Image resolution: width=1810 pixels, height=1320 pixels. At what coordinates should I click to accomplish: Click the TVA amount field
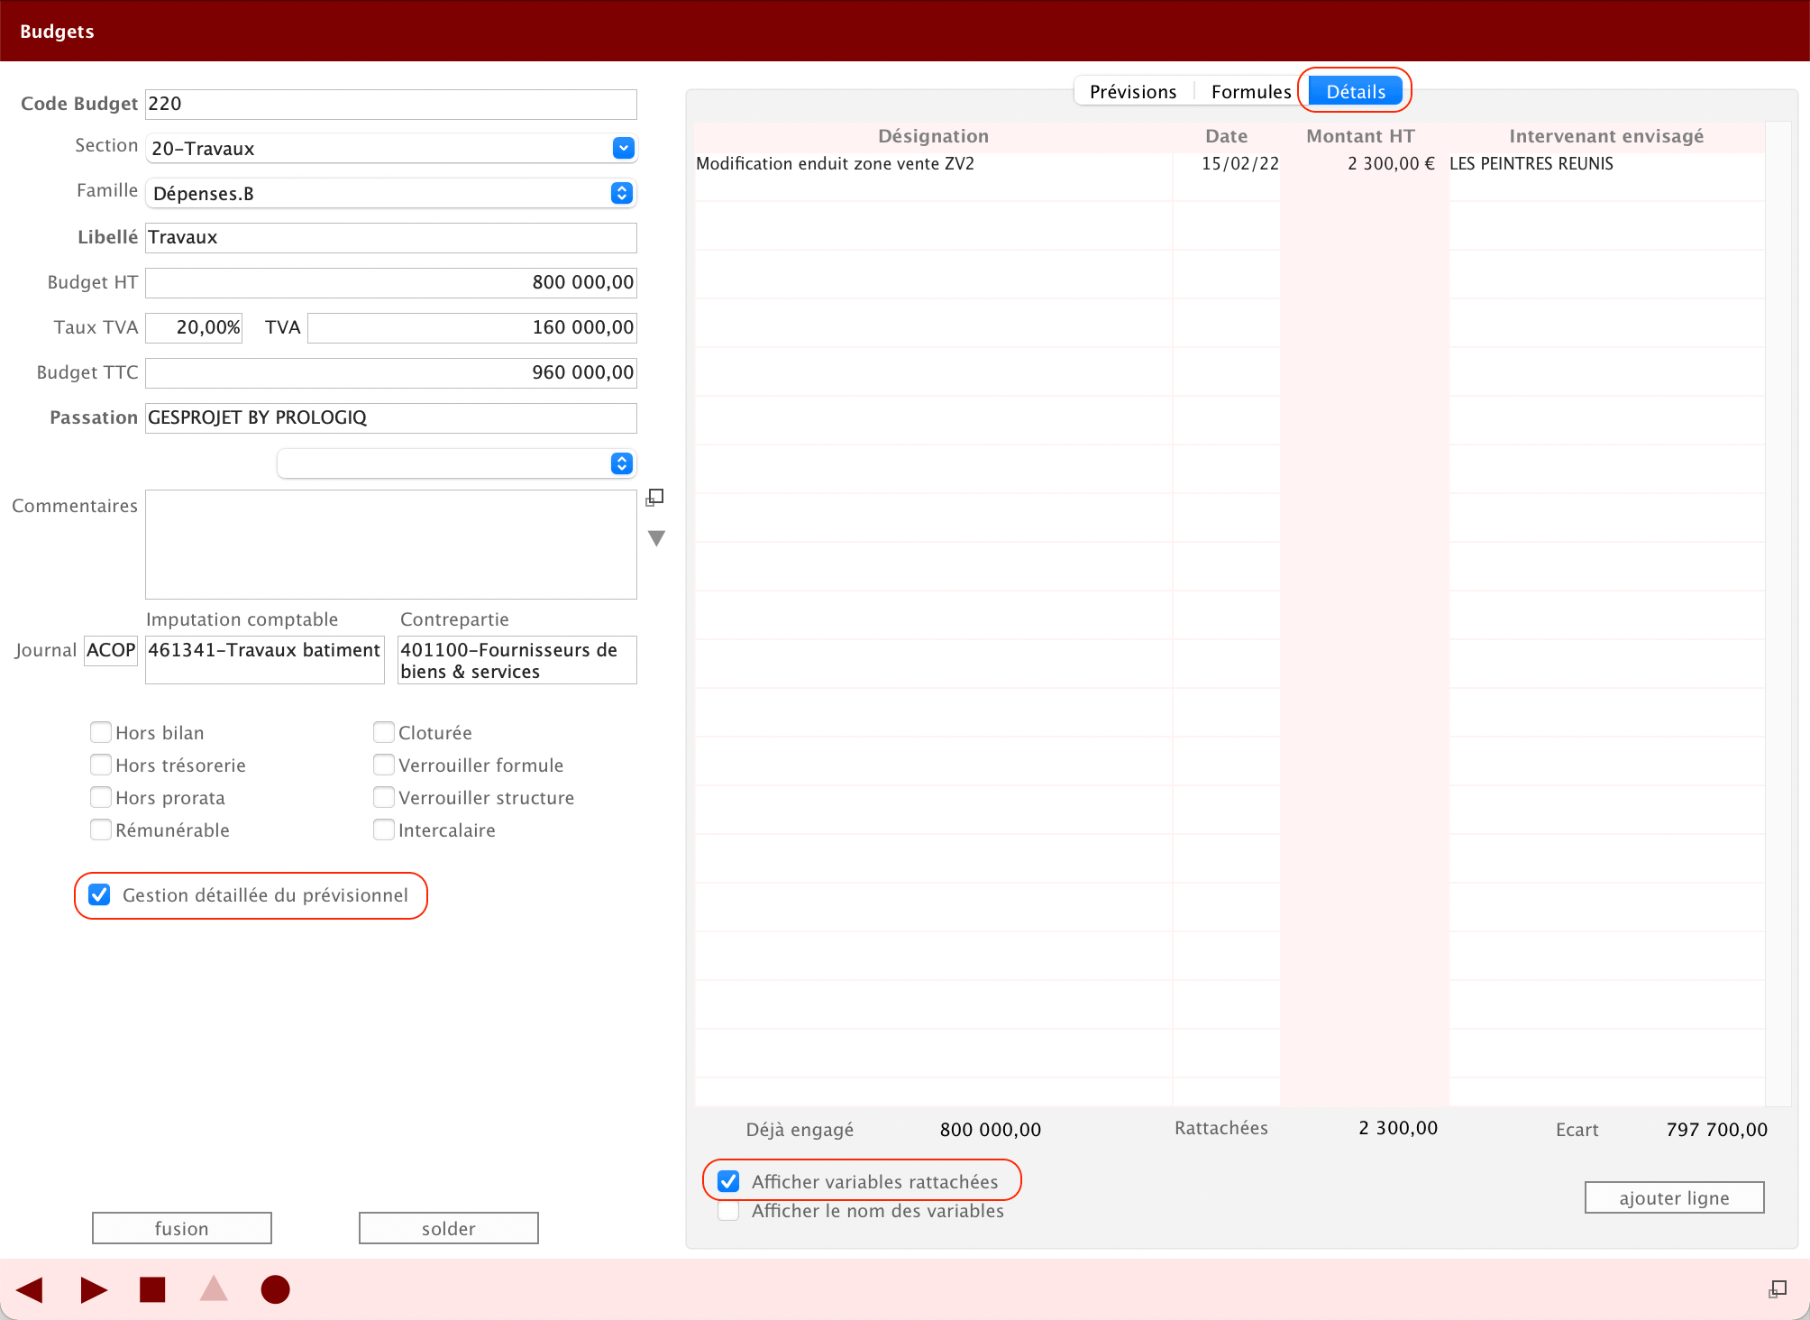(x=472, y=327)
